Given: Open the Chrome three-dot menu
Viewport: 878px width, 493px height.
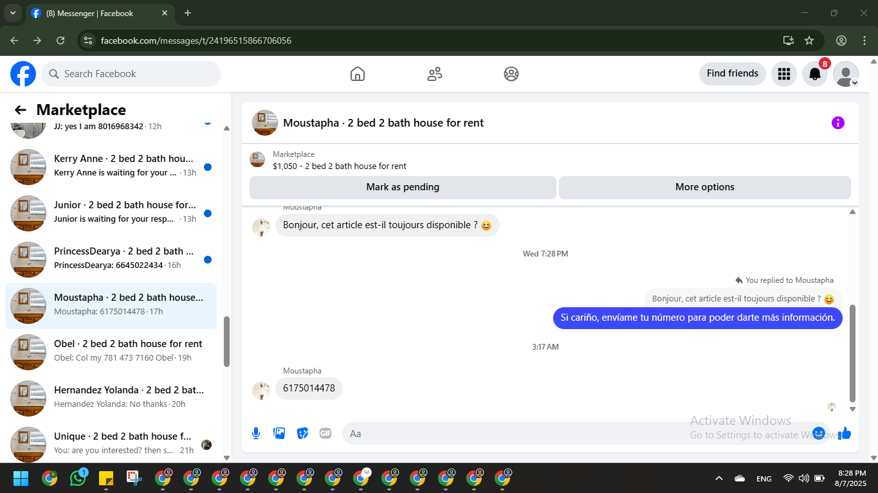Looking at the screenshot, I should tap(864, 40).
